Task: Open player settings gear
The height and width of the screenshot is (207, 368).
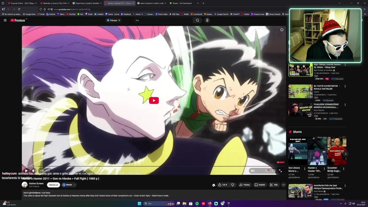Action: 267,171
